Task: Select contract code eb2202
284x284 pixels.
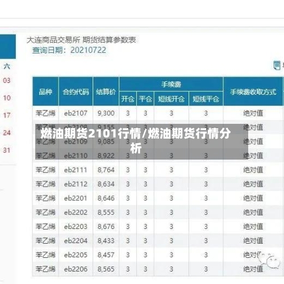Action: click(76, 212)
